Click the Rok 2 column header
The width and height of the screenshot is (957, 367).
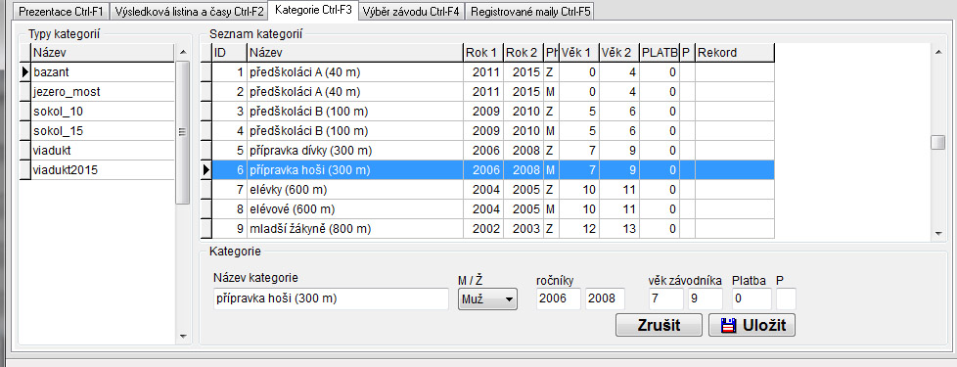(x=523, y=53)
